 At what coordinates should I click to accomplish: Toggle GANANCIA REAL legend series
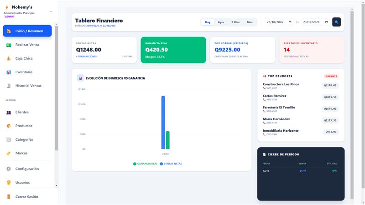(x=145, y=164)
